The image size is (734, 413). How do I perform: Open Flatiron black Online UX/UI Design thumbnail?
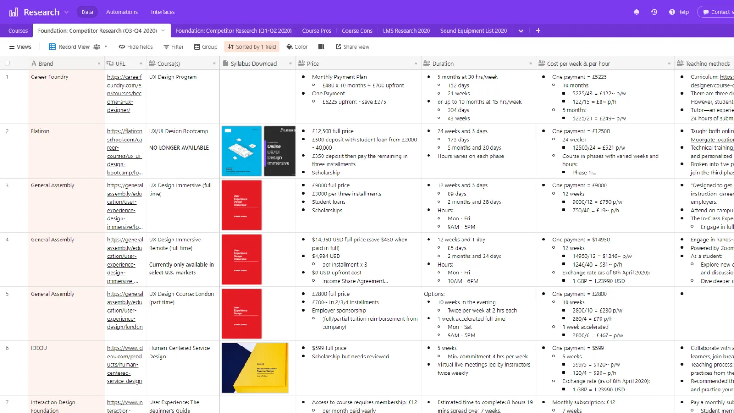(x=280, y=151)
